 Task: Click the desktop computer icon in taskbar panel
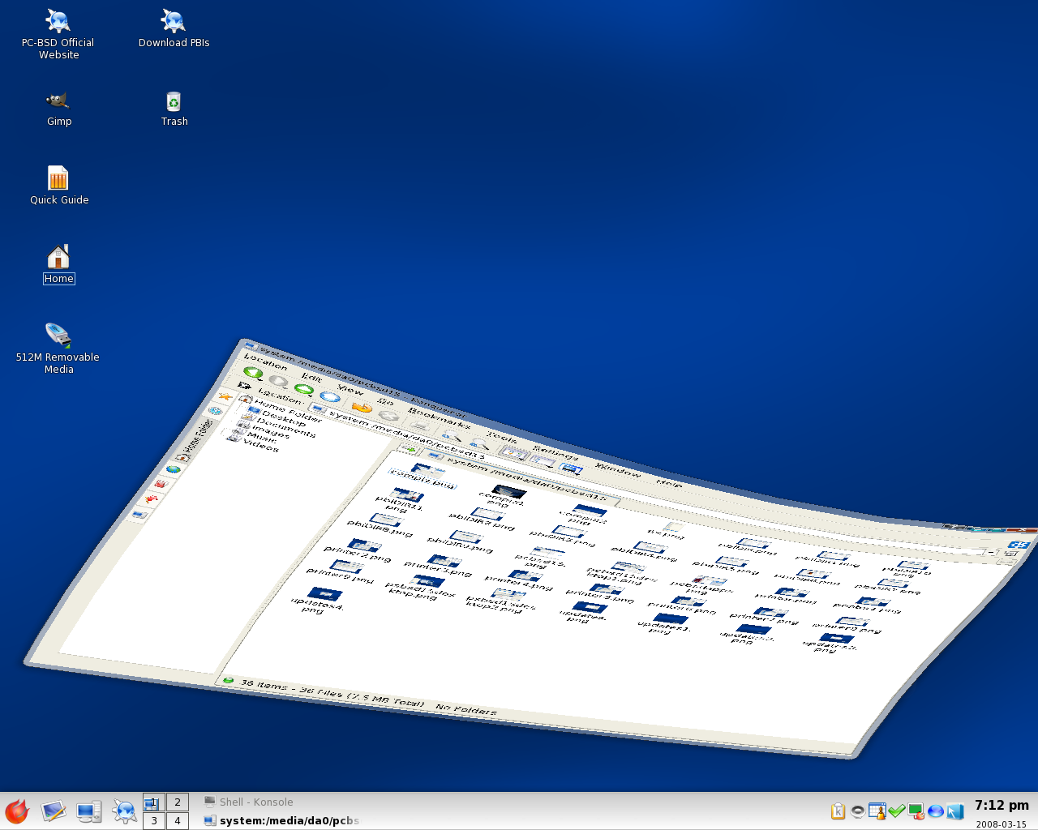[x=88, y=811]
